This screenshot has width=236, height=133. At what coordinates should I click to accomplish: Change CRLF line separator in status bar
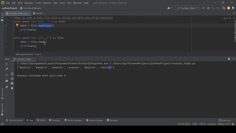coord(195,124)
